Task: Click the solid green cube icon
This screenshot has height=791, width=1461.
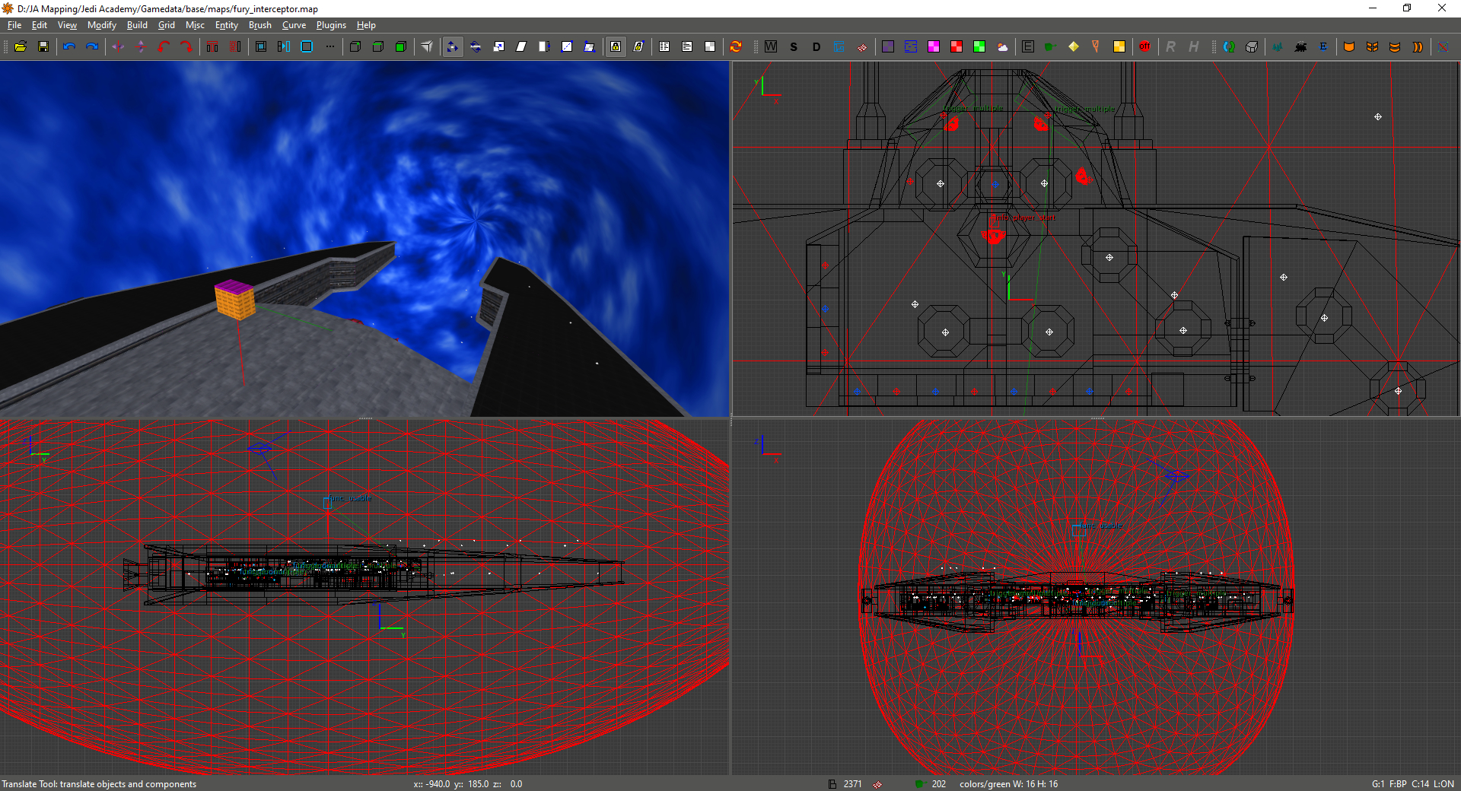Action: coord(401,46)
